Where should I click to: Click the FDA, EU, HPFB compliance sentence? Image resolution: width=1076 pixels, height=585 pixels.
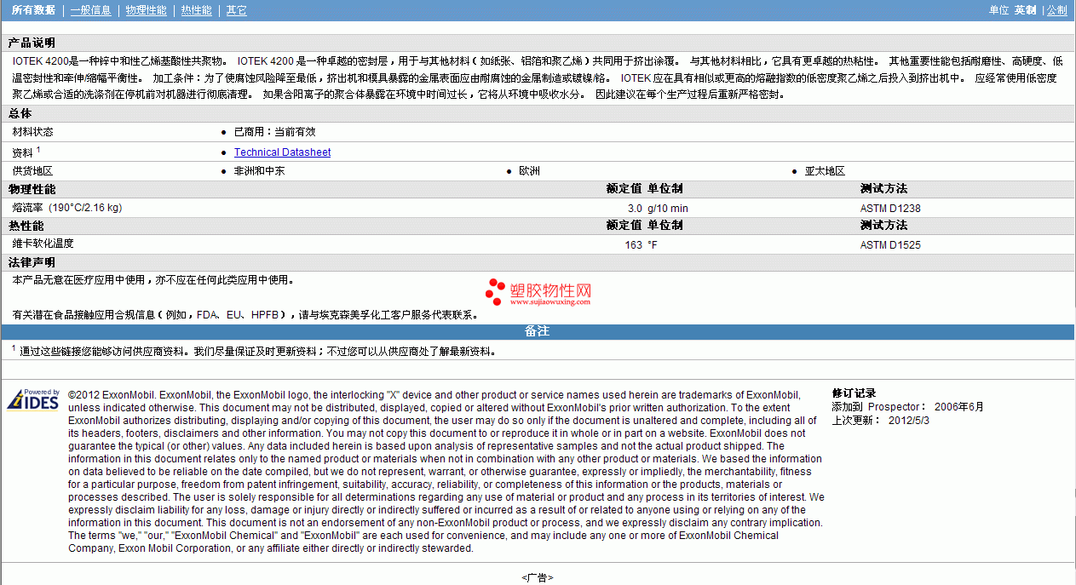point(245,315)
